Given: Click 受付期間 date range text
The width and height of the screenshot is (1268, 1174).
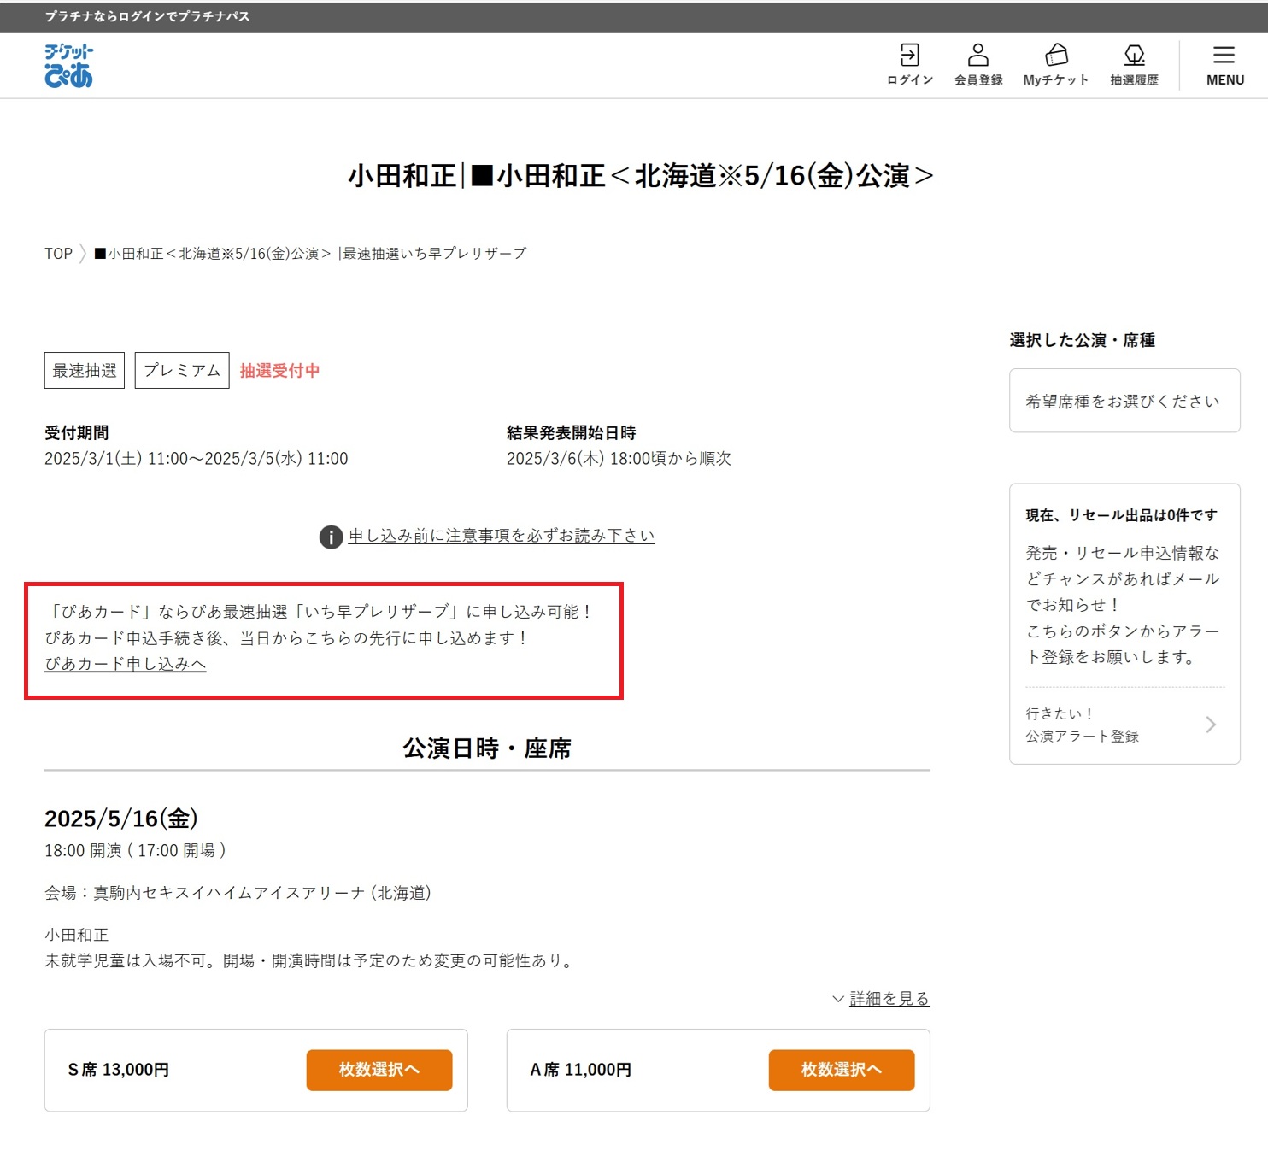Looking at the screenshot, I should tap(196, 459).
